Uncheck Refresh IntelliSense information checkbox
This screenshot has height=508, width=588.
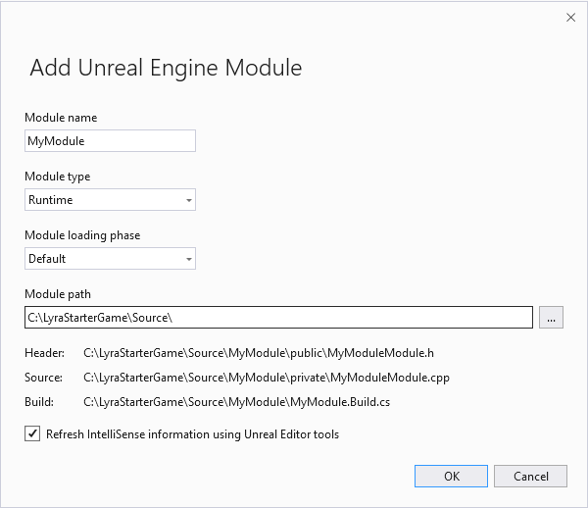click(x=32, y=433)
